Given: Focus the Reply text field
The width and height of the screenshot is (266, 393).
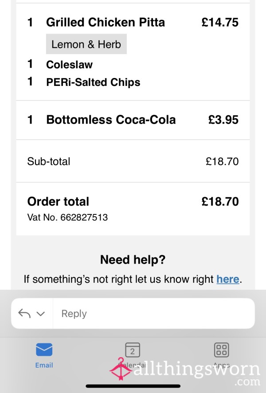Looking at the screenshot, I should coord(154,313).
